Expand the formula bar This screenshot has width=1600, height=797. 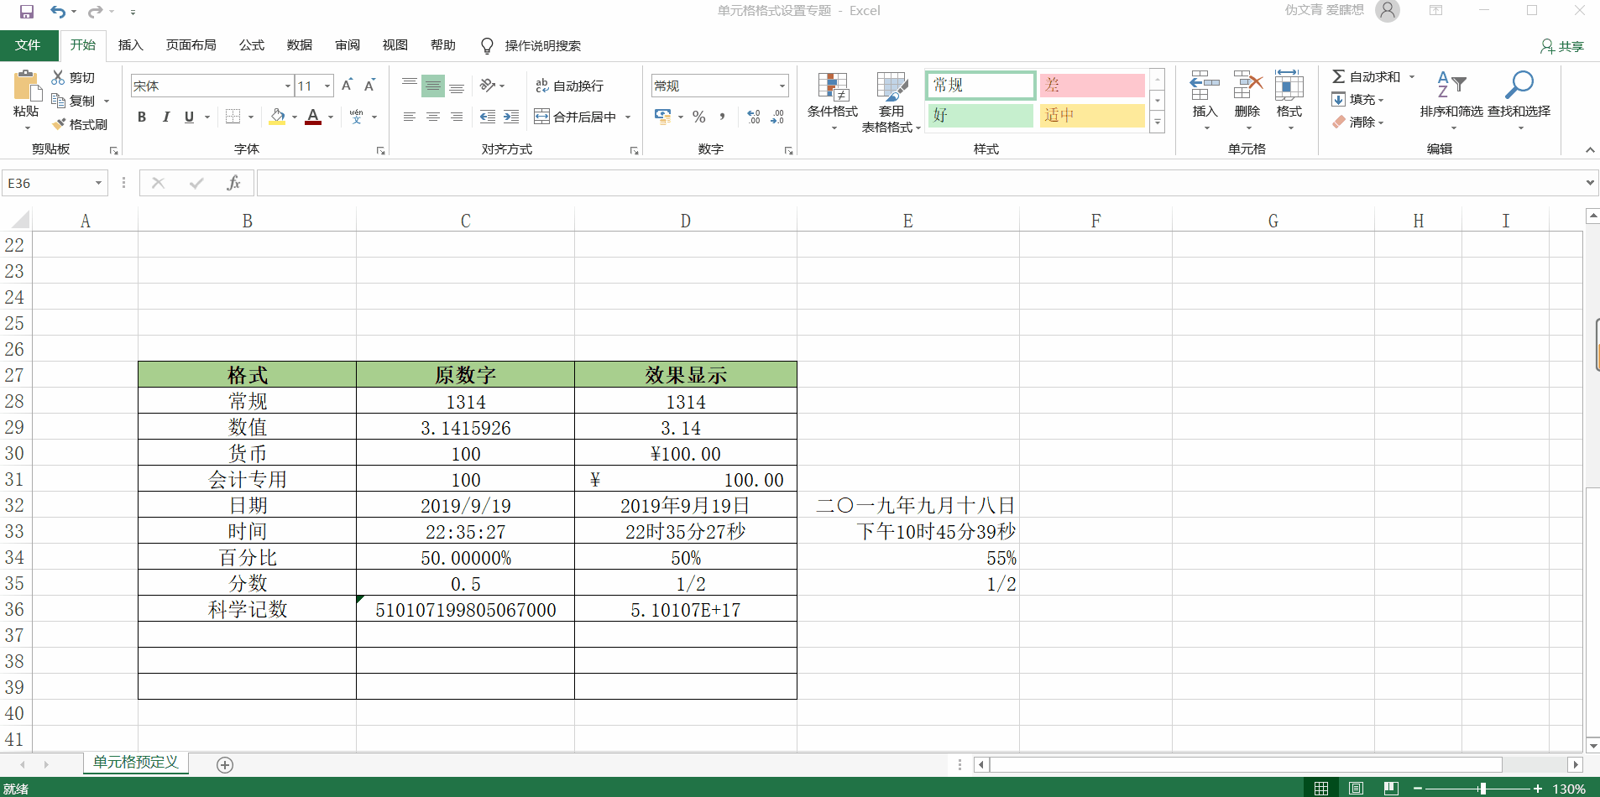(x=1590, y=183)
